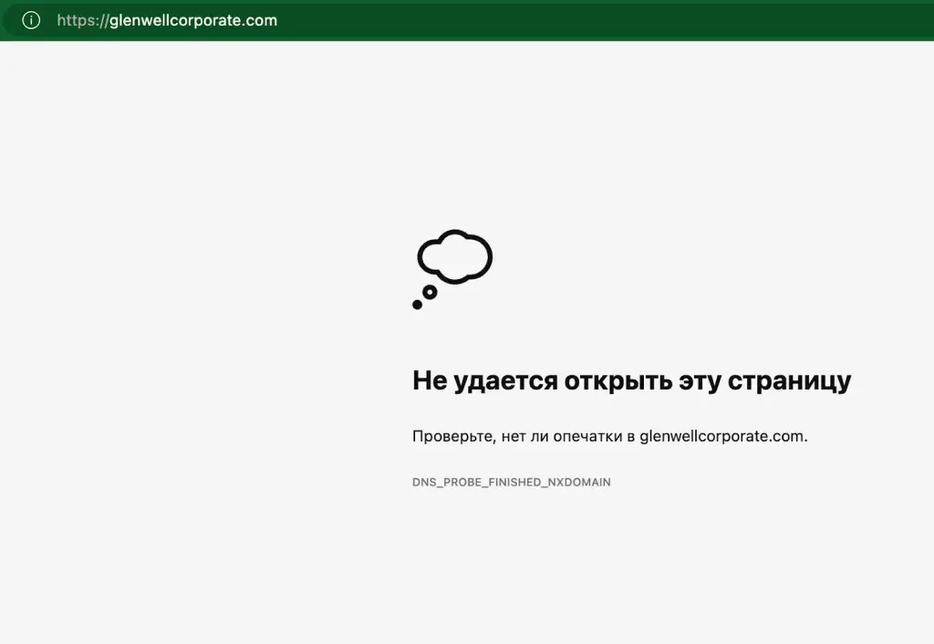This screenshot has height=644, width=934.
Task: Click the heading "Не удается открыть эту страницу"
Action: pos(631,381)
